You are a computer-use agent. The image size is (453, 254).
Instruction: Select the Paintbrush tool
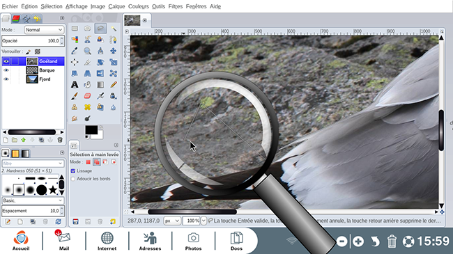(x=75, y=96)
